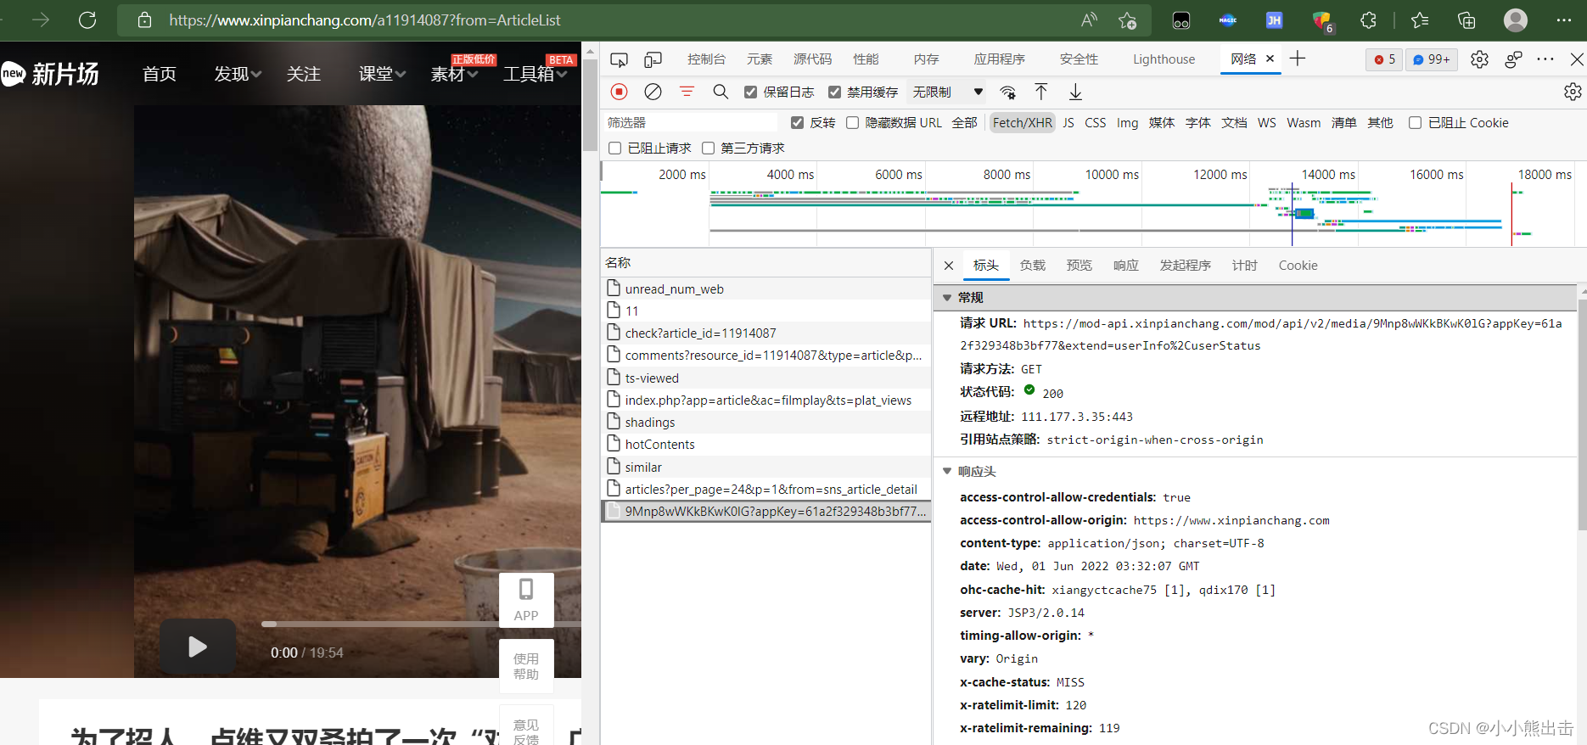Open network panel settings gear
This screenshot has width=1587, height=745.
click(1573, 92)
